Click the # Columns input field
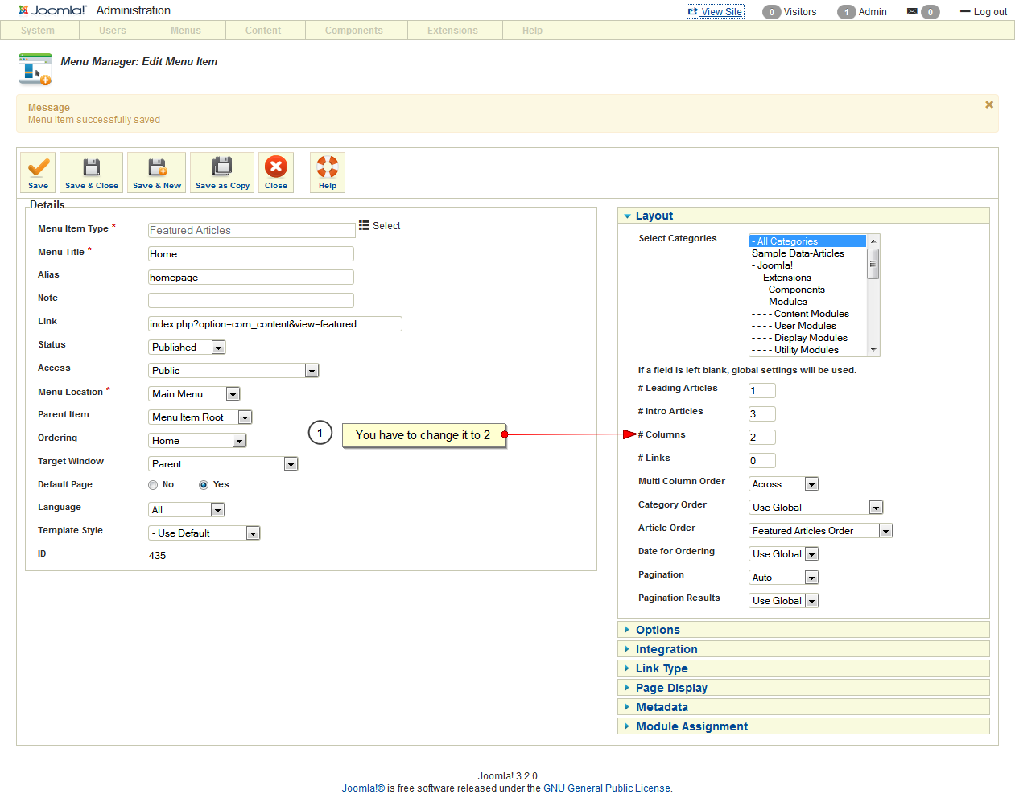The height and width of the screenshot is (802, 1015). click(x=761, y=438)
